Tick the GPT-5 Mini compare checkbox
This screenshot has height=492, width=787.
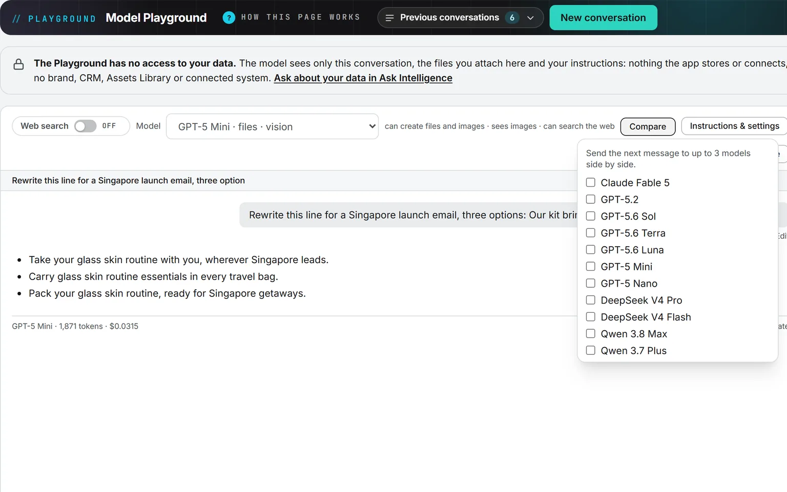pyautogui.click(x=591, y=266)
